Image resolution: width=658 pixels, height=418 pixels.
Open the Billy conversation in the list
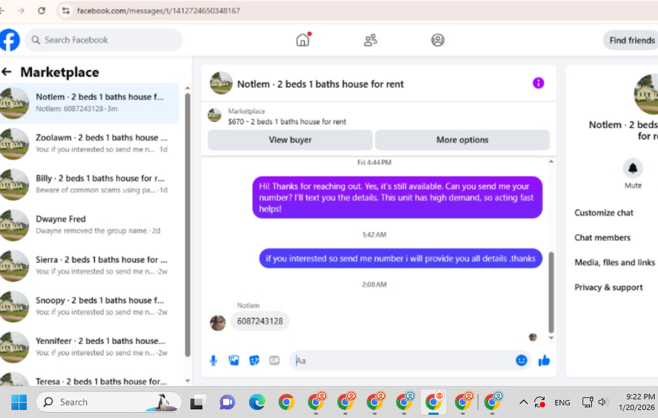click(x=90, y=184)
